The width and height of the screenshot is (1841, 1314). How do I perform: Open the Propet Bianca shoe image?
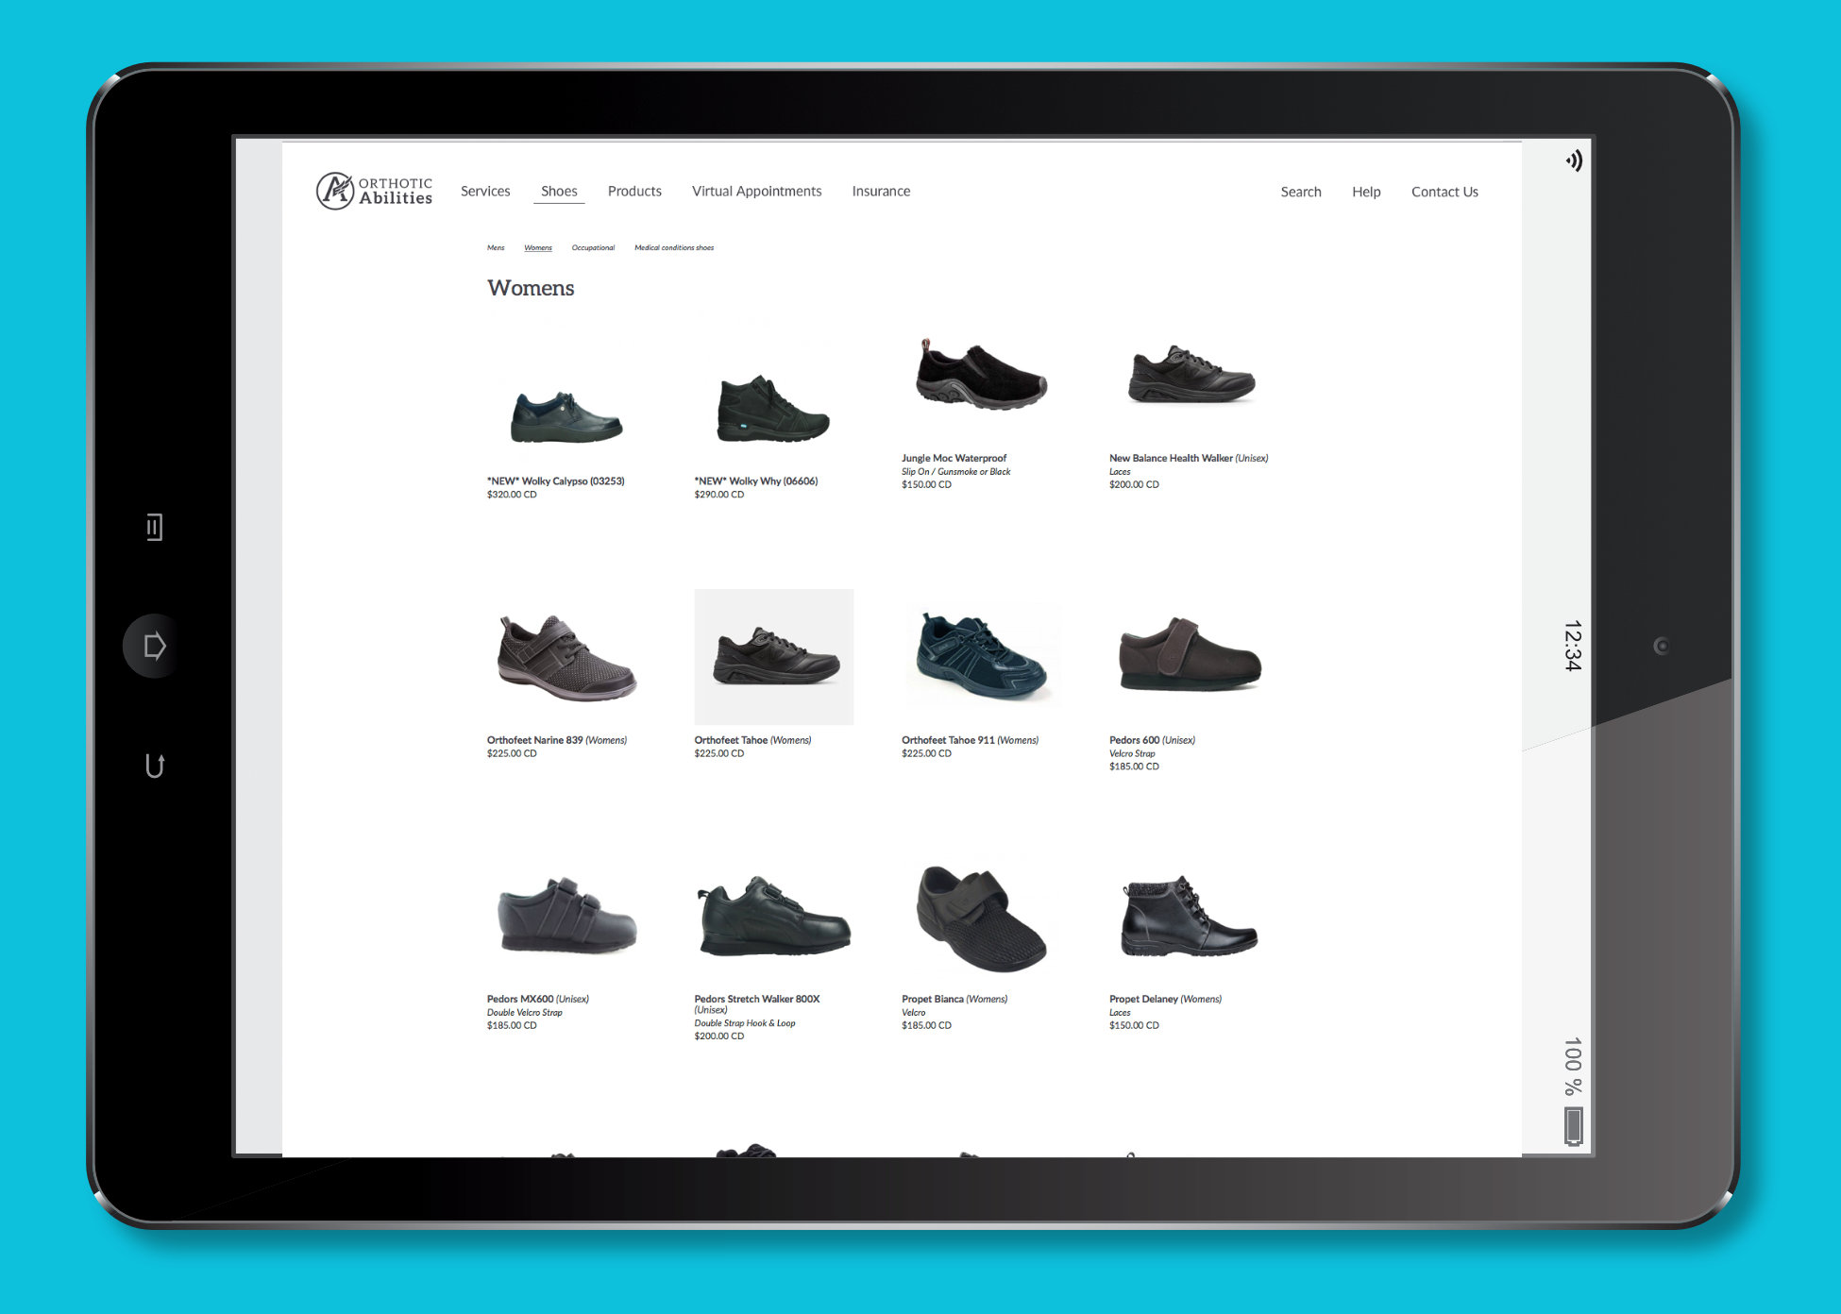coord(981,918)
